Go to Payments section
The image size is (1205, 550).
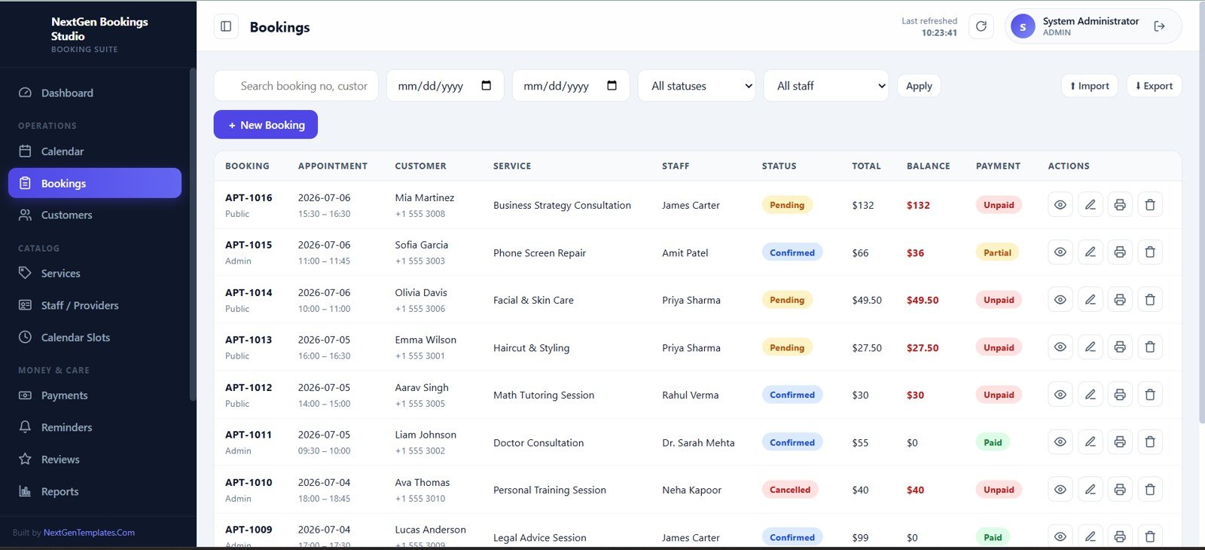(x=95, y=396)
